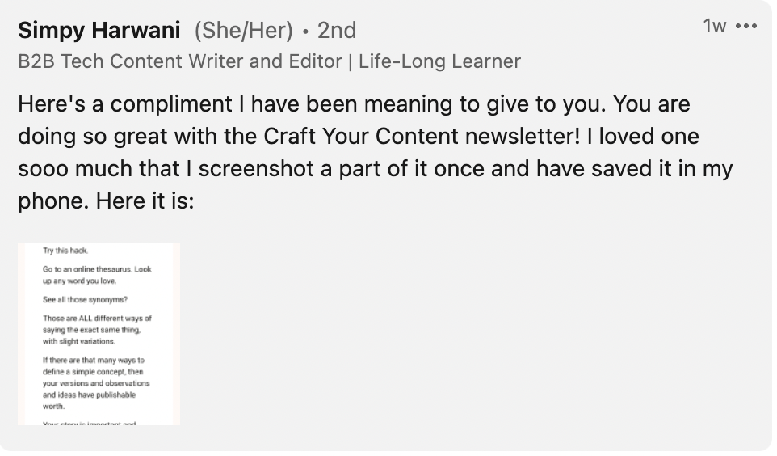This screenshot has height=456, width=777.
Task: Click the cut-off "Your story is important" line
Action: pyautogui.click(x=89, y=423)
